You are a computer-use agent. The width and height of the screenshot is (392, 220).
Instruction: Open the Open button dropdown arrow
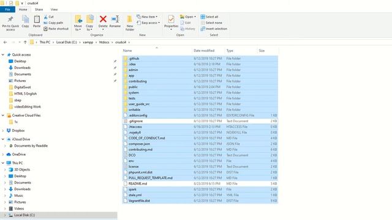tap(195, 16)
